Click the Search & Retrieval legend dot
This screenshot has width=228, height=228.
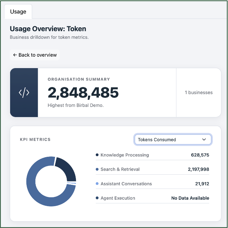97,169
